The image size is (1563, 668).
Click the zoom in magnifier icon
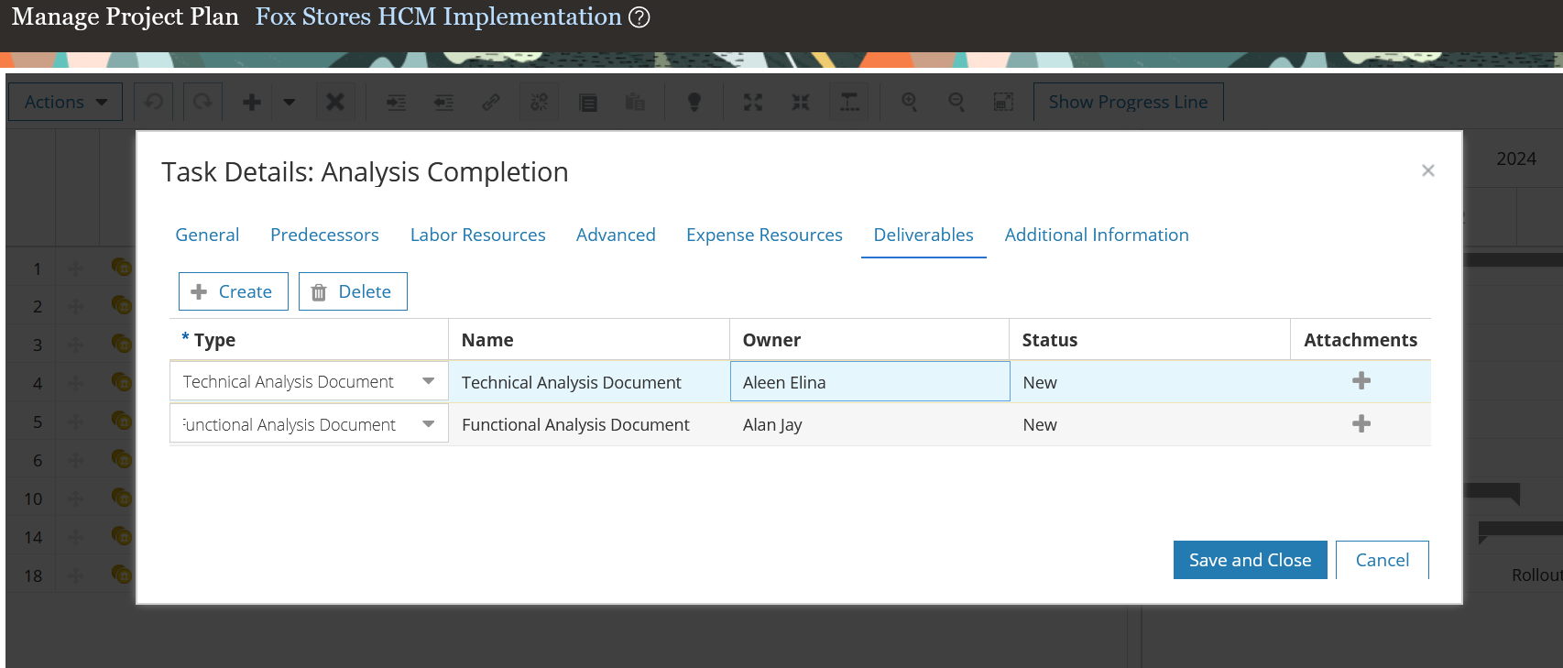point(909,102)
